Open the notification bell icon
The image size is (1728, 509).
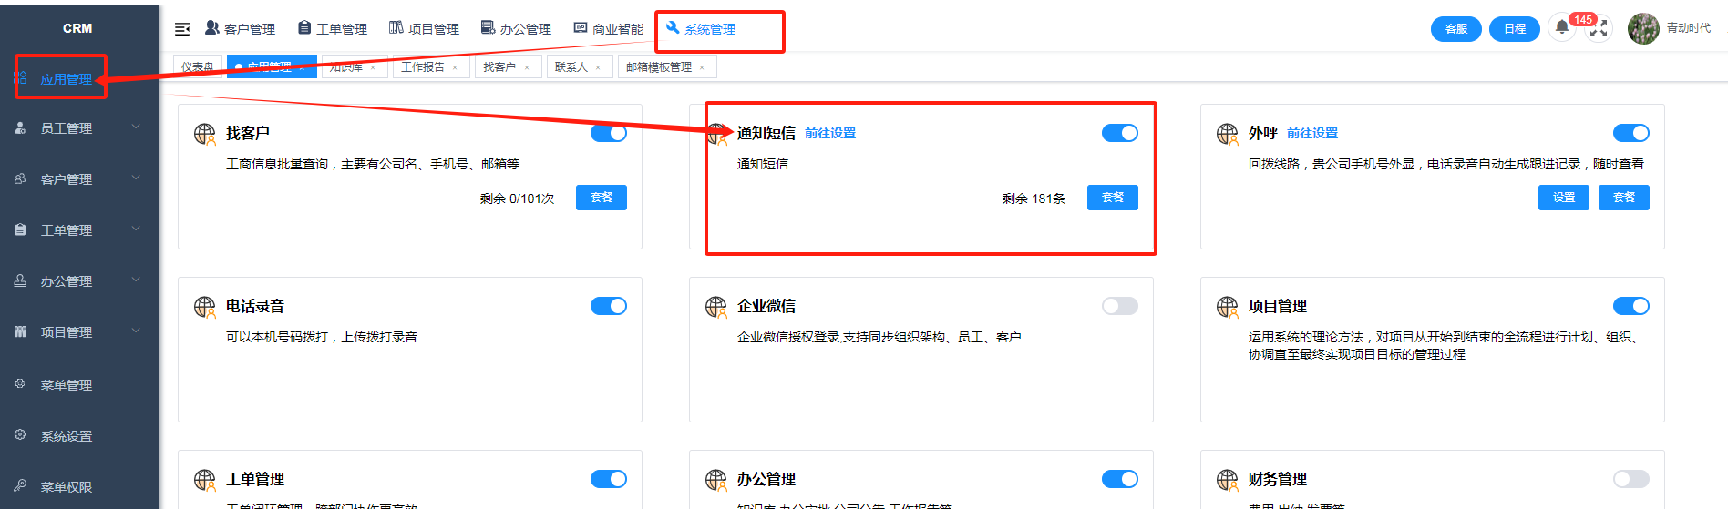coord(1561,27)
